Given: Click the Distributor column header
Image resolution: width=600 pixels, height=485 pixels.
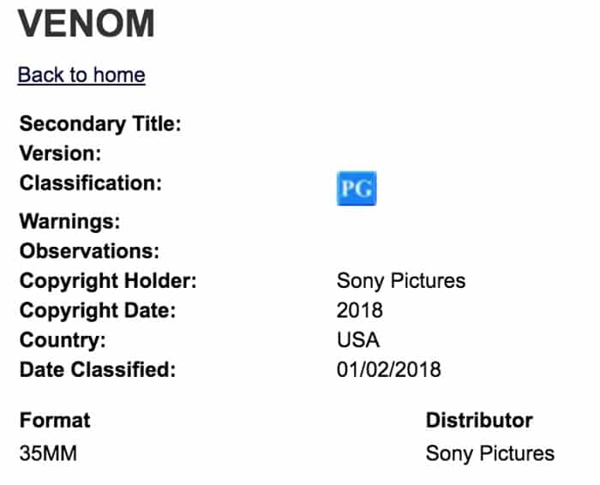Looking at the screenshot, I should click(479, 421).
